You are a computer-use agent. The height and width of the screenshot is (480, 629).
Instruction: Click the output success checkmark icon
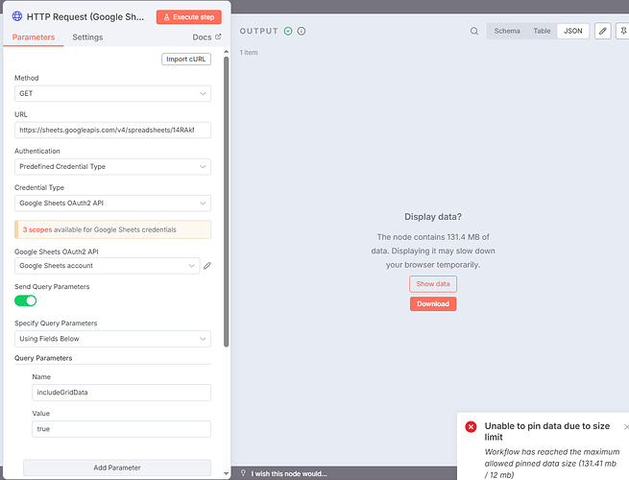[288, 31]
